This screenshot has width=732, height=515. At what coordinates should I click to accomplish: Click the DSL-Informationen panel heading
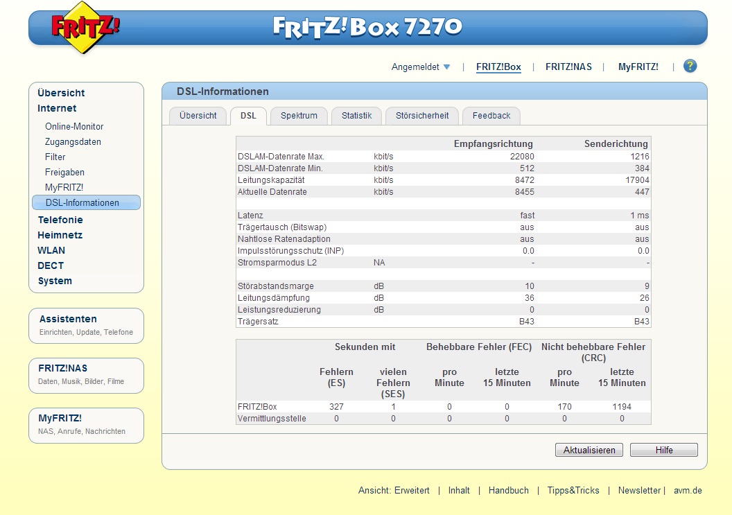click(223, 91)
